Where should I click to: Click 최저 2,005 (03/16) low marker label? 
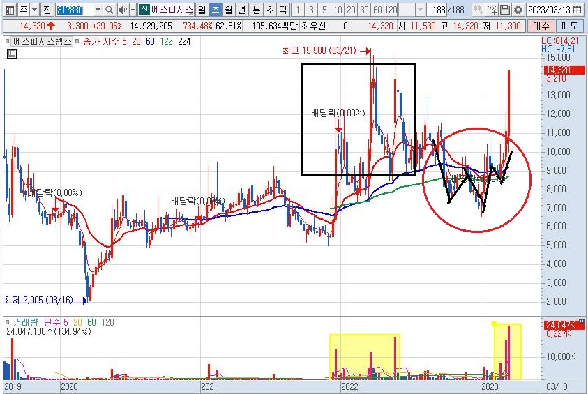[38, 301]
